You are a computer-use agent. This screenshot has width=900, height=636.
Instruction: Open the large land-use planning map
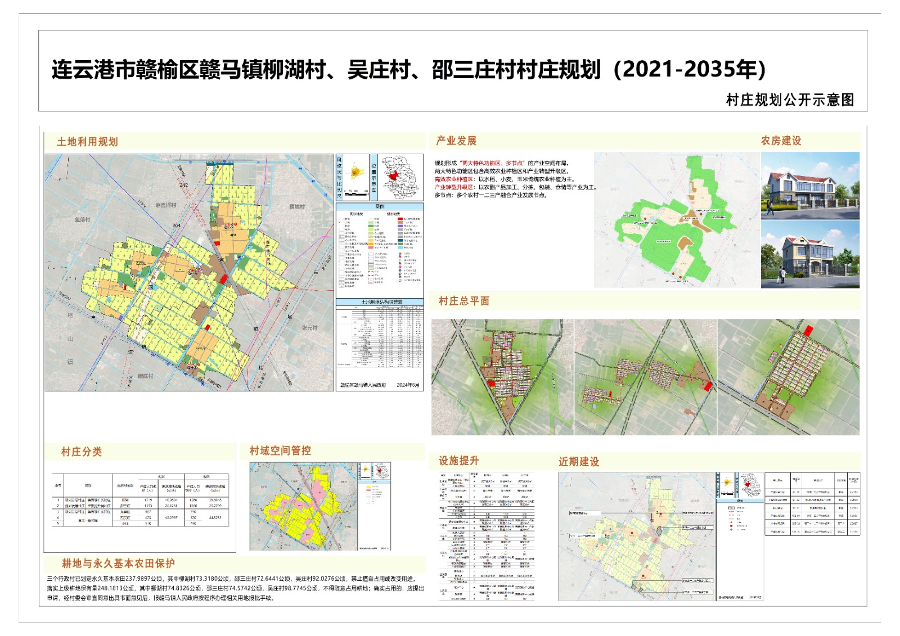[x=189, y=272]
